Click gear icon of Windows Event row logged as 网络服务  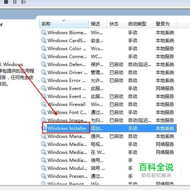pyautogui.click(x=44, y=88)
